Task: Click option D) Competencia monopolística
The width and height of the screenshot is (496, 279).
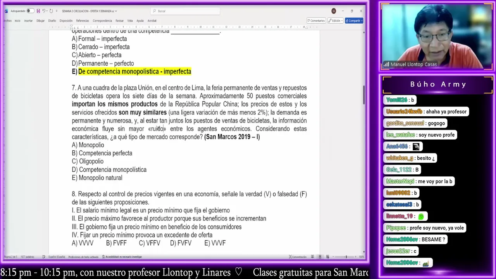Action: point(109,170)
